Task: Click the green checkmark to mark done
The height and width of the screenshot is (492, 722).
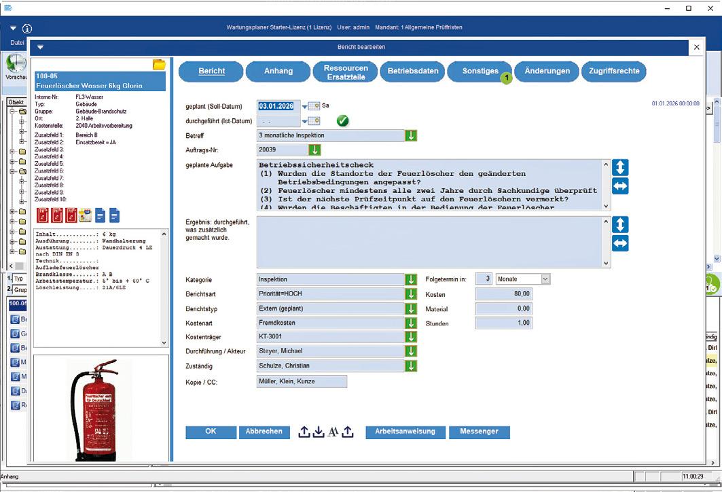Action: coord(342,121)
